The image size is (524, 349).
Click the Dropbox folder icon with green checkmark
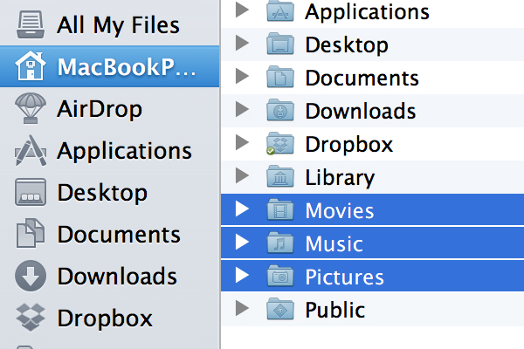(x=280, y=144)
